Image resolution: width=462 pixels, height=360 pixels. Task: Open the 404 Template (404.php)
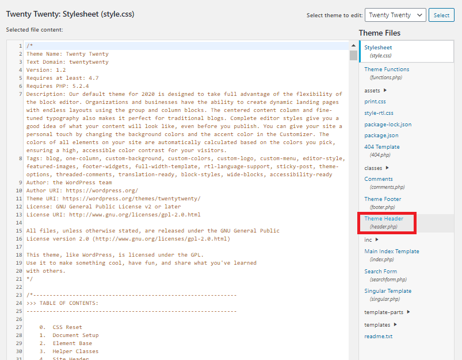[382, 150]
